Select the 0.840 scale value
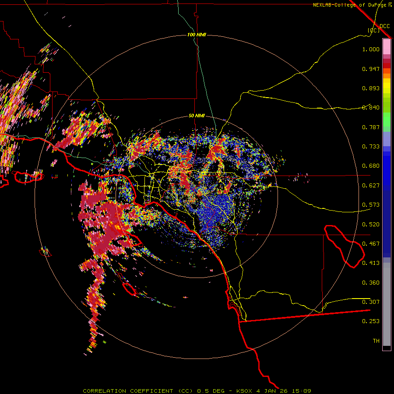Viewport: 394px width, 394px height. pyautogui.click(x=371, y=108)
